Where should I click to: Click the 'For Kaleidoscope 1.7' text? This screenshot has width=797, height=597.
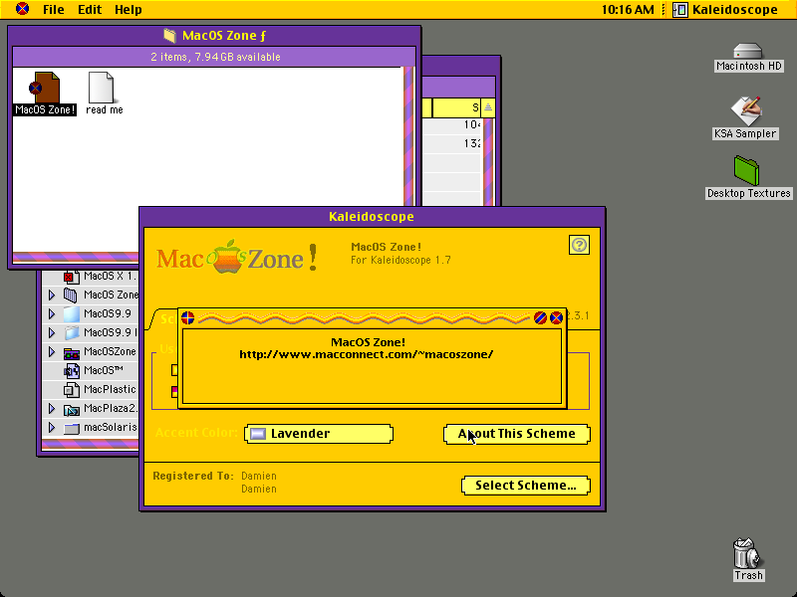click(400, 260)
